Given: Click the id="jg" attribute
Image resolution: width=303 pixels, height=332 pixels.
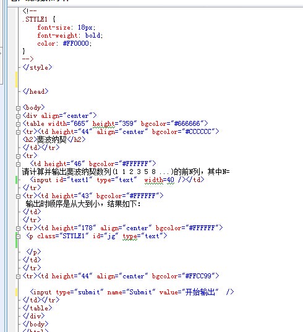Looking at the screenshot, I should click(x=105, y=236).
